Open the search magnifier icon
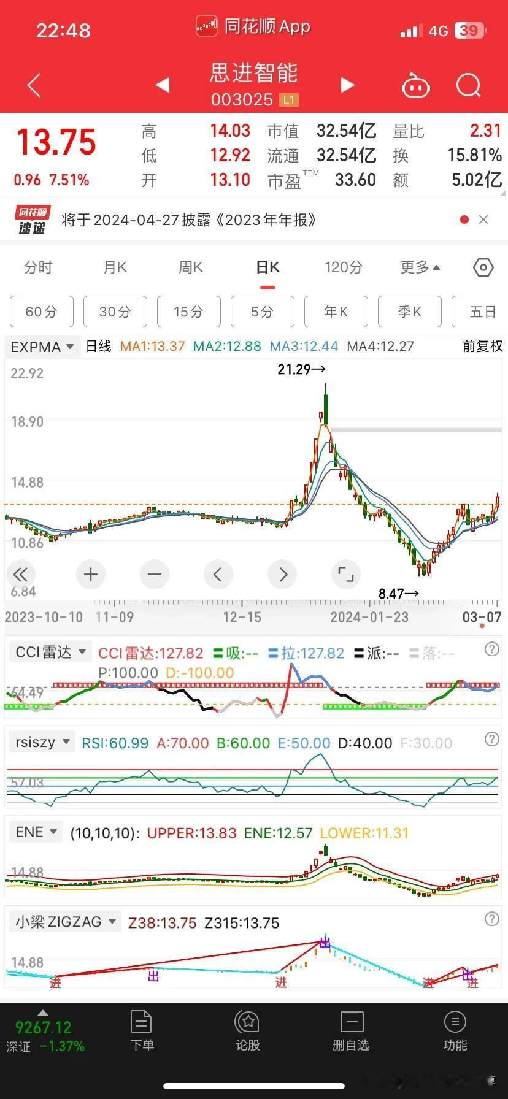 click(469, 86)
